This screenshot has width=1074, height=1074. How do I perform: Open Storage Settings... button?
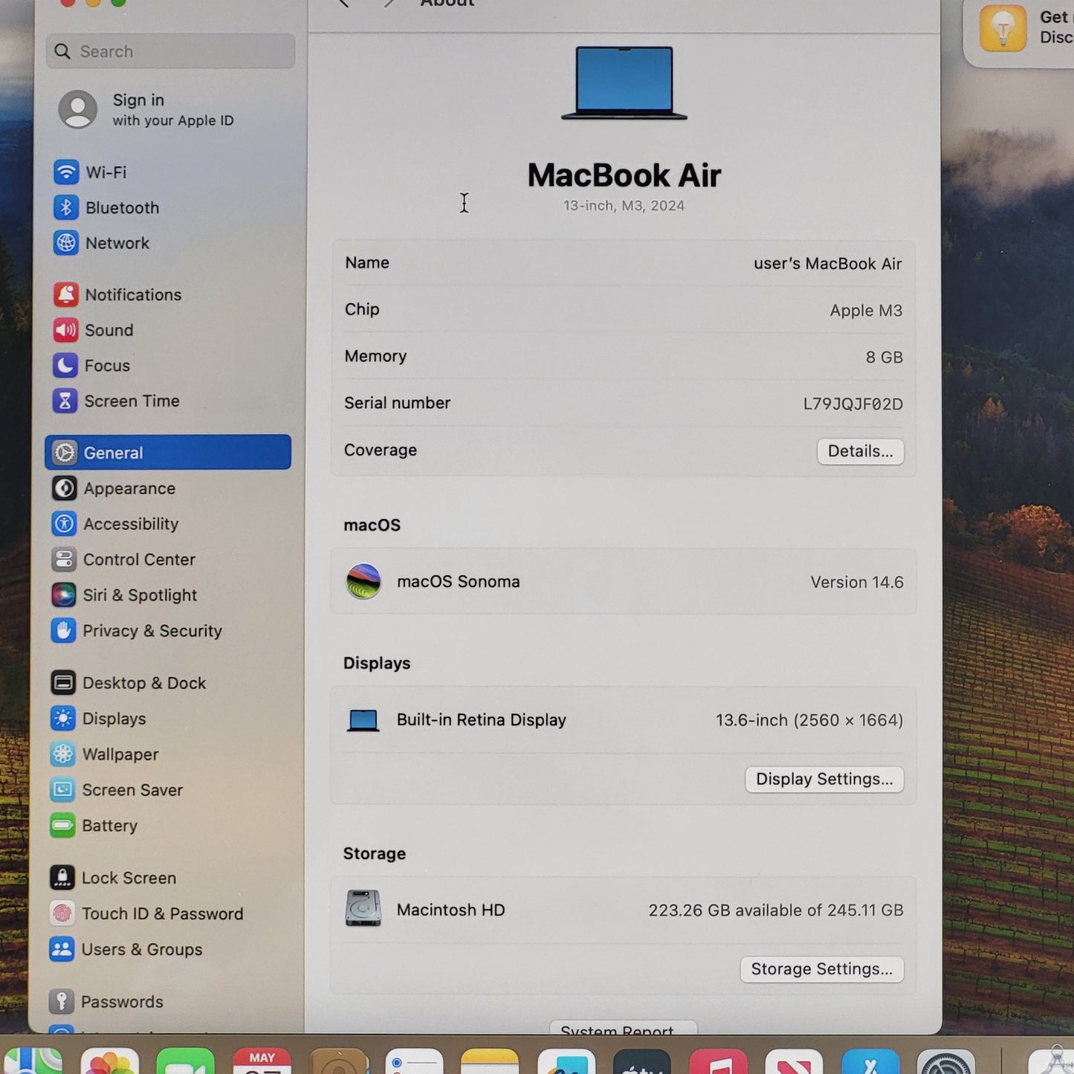coord(821,969)
